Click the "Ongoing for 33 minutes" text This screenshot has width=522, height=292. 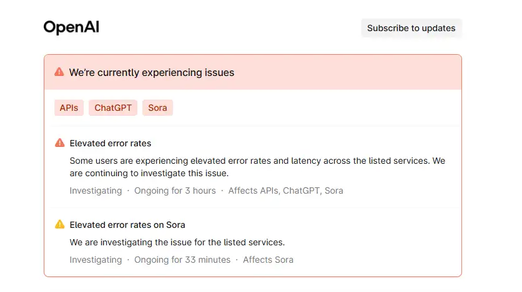pos(182,260)
